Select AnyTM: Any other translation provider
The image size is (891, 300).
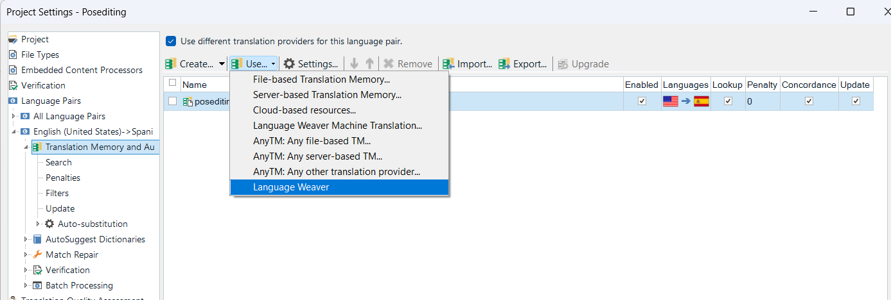(x=339, y=172)
